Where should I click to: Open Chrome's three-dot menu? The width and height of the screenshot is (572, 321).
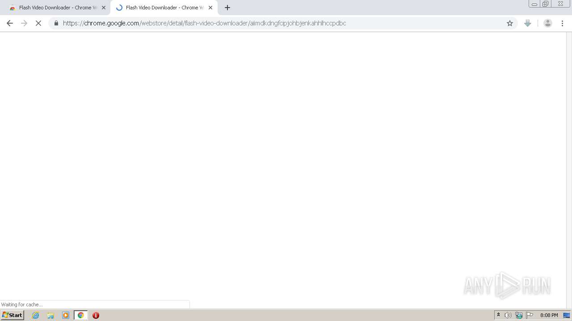pos(563,23)
